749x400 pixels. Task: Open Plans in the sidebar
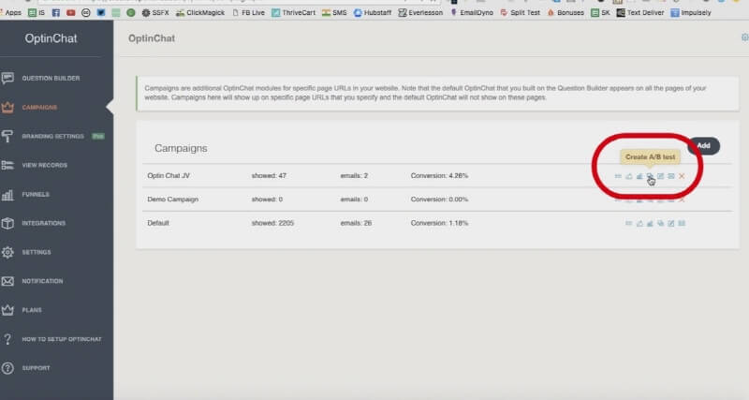[32, 310]
